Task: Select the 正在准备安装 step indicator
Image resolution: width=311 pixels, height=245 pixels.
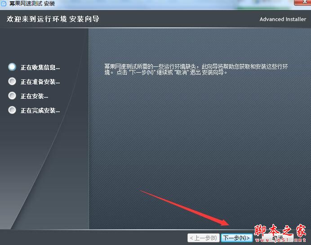Action: pos(12,81)
